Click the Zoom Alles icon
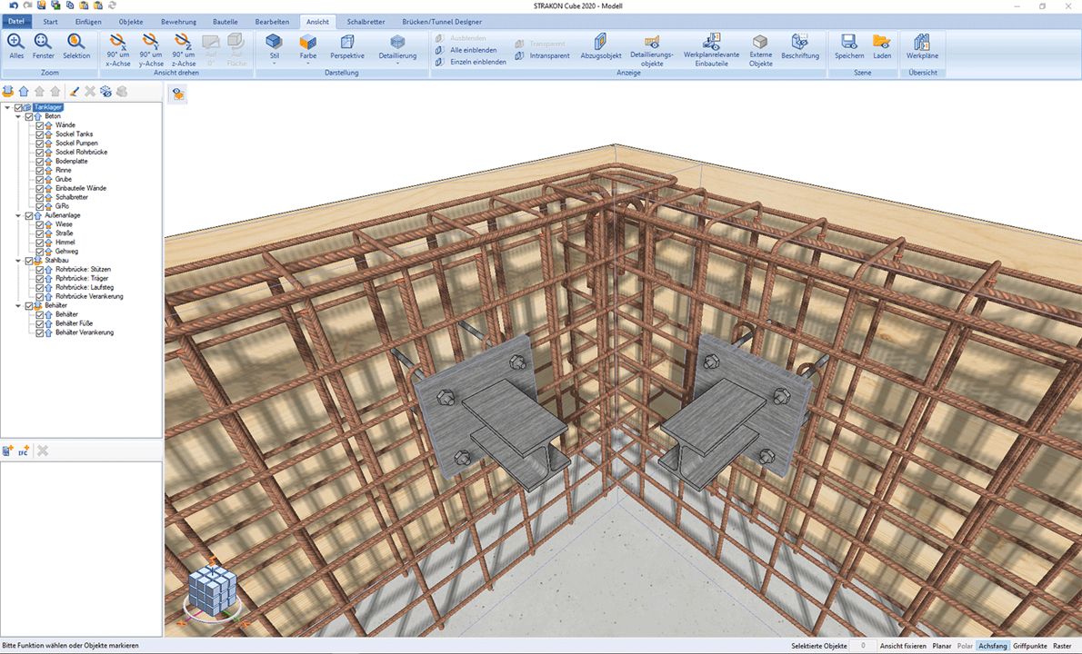1082x654 pixels. [16, 43]
